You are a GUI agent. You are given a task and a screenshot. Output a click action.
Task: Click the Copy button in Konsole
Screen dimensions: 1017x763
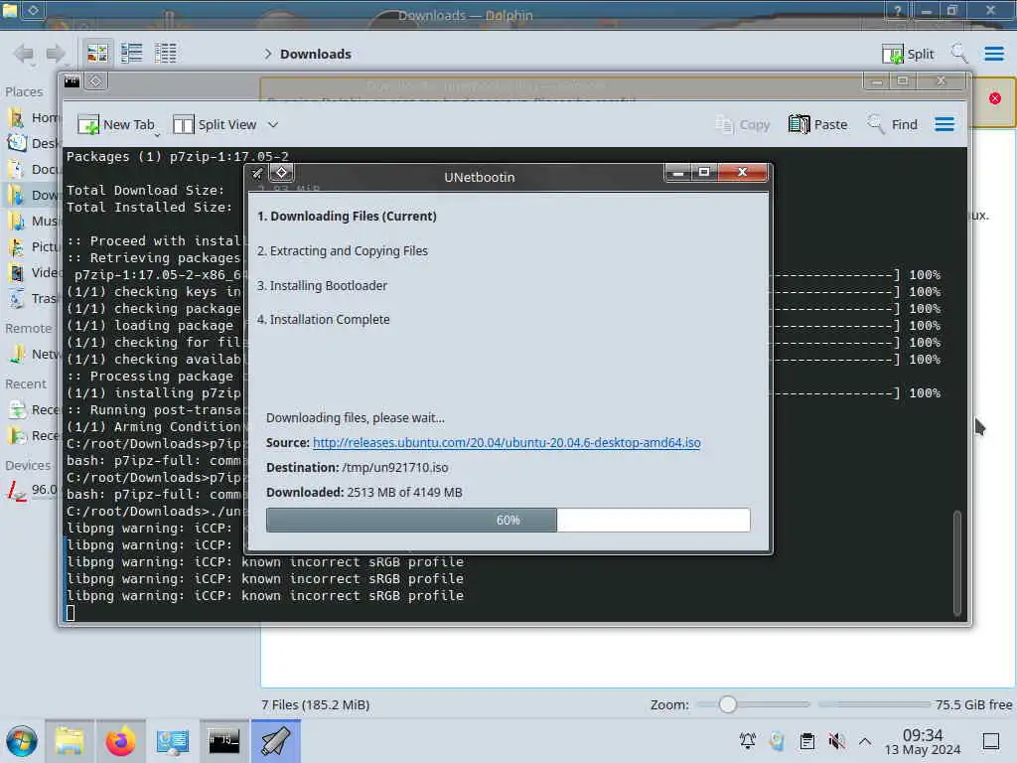click(743, 124)
